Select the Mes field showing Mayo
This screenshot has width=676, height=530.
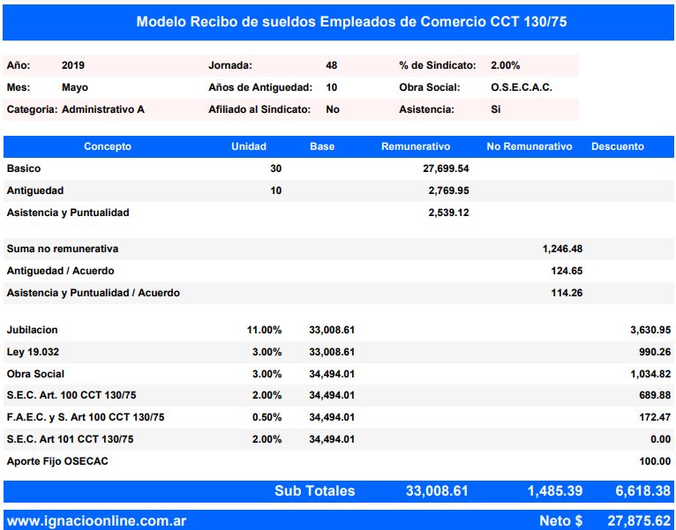pos(74,87)
